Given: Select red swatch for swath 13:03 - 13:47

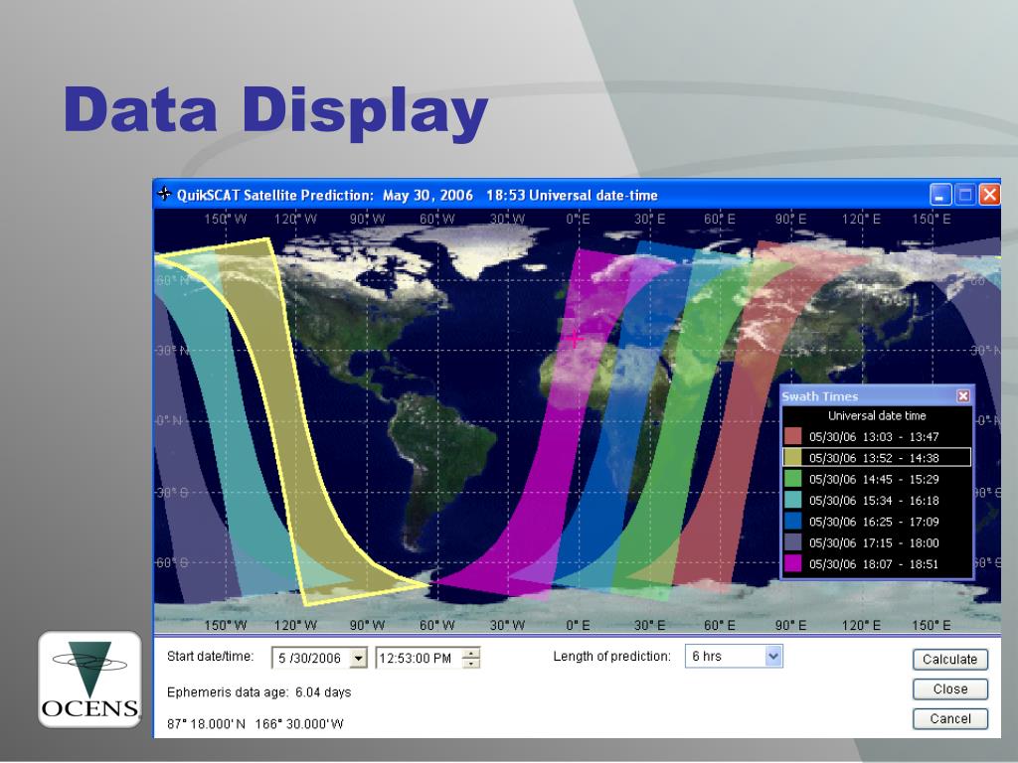Looking at the screenshot, I should (x=792, y=437).
